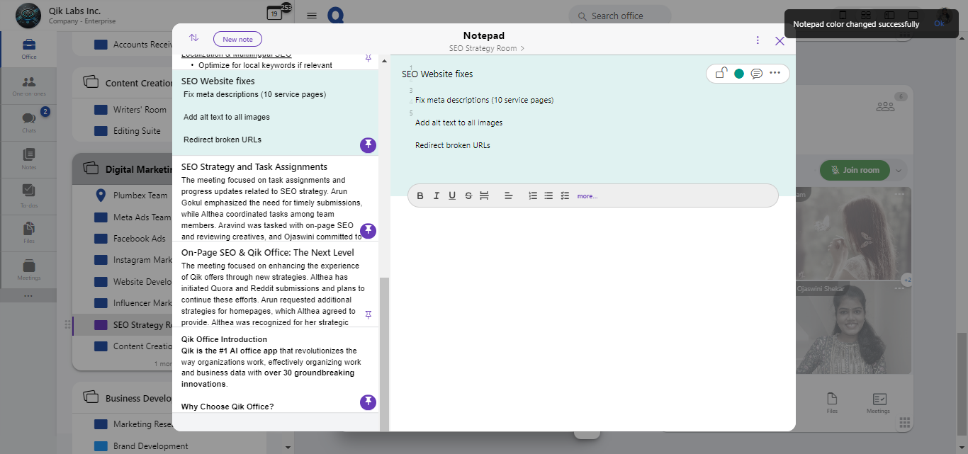This screenshot has width=968, height=454.
Task: Unpin the SEO Website fixes note
Action: point(368,145)
